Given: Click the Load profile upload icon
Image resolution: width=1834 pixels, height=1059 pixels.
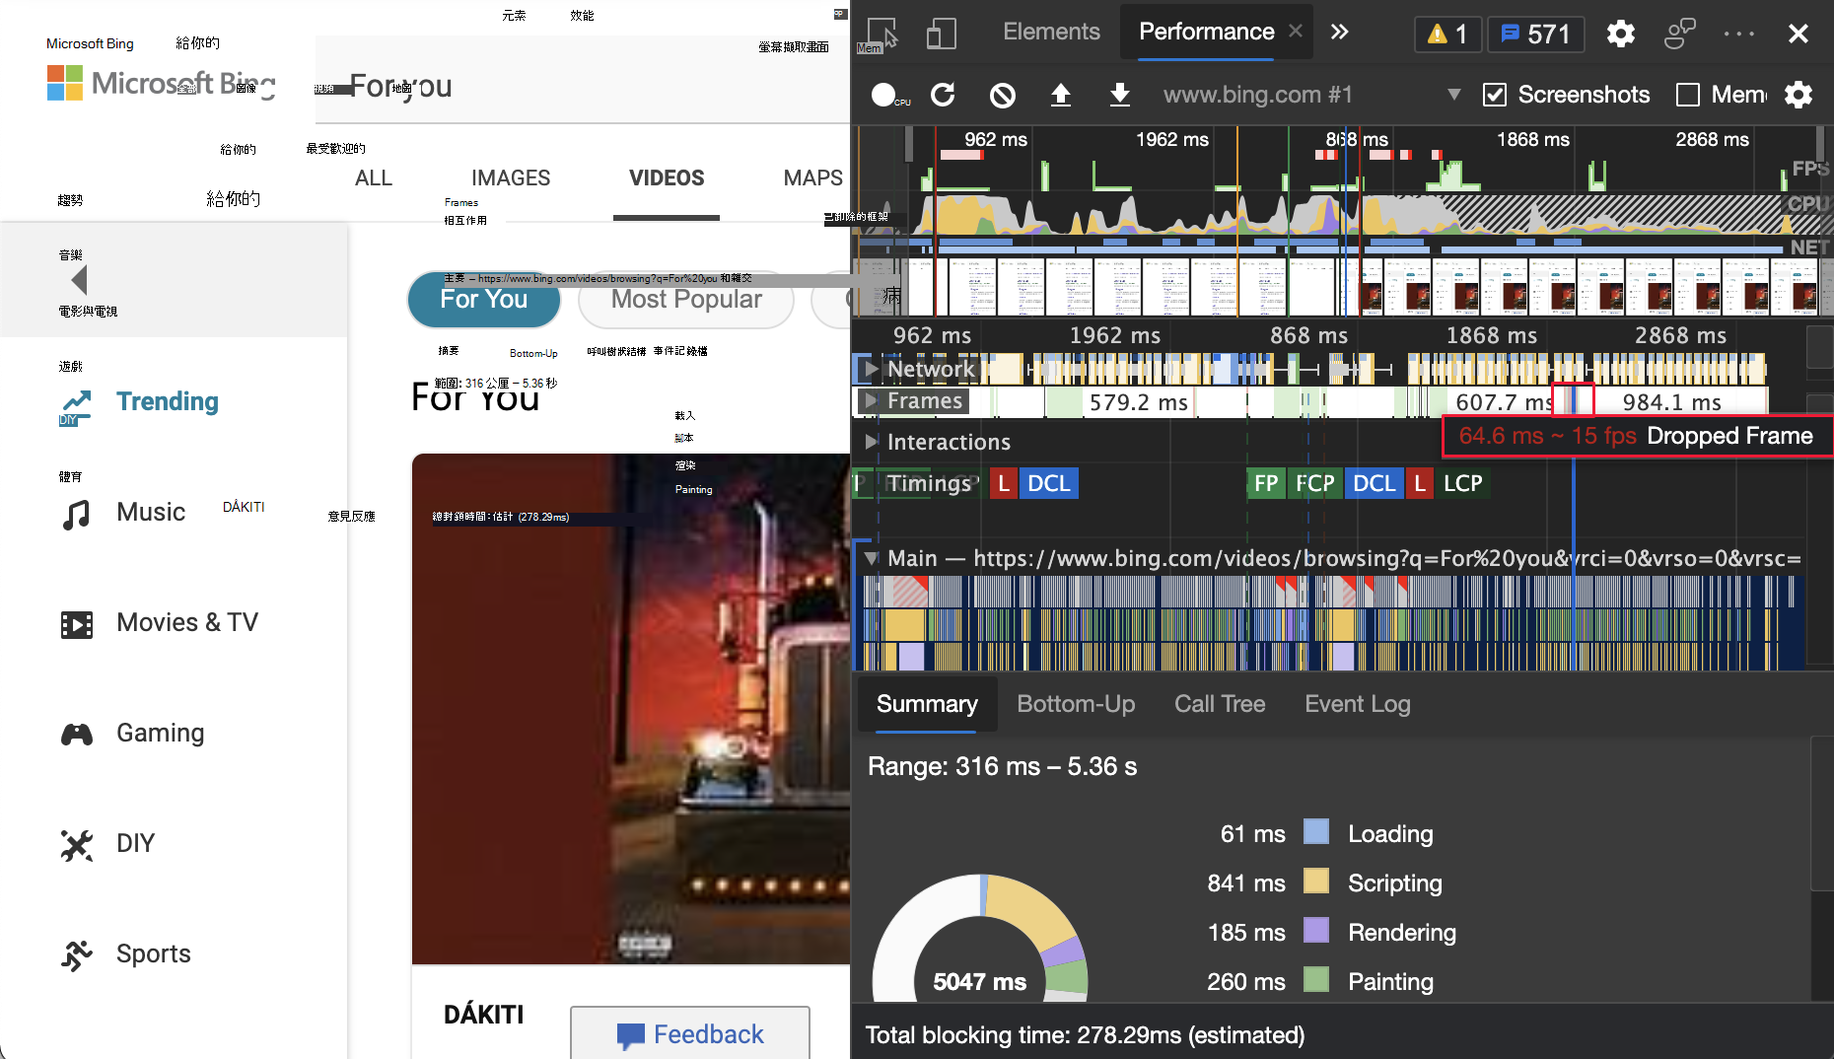Looking at the screenshot, I should coord(1061,95).
